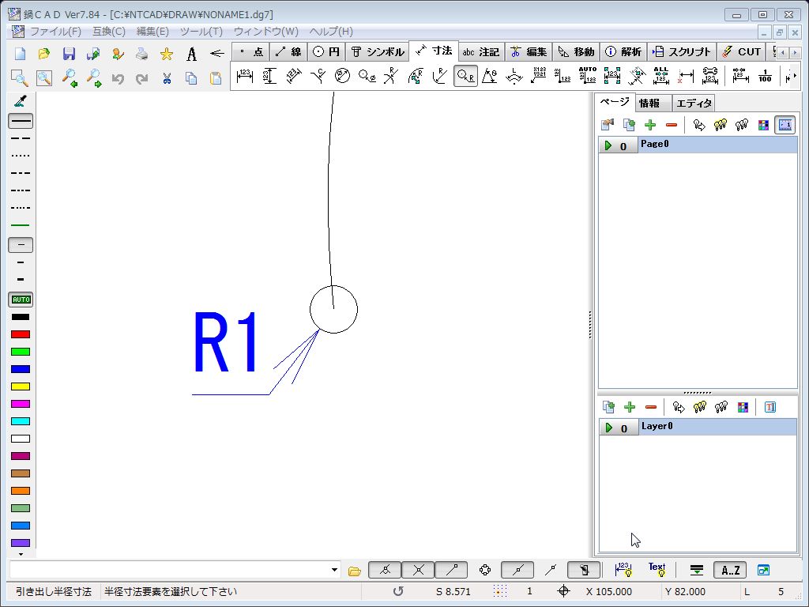Add a new page with green plus
This screenshot has height=607, width=809.
tap(650, 124)
